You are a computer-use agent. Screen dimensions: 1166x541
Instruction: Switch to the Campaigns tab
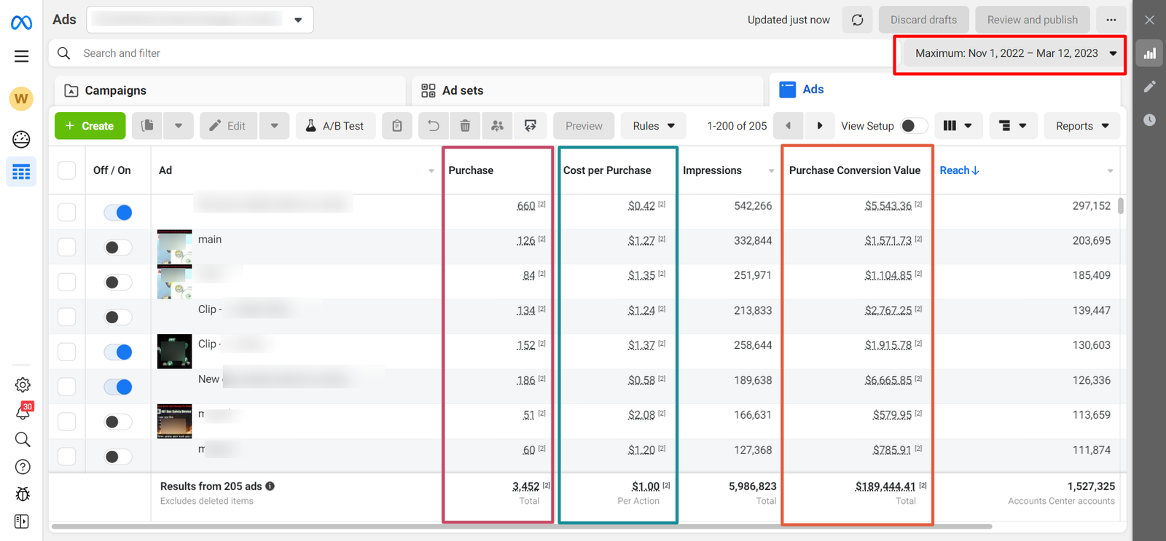(x=115, y=90)
